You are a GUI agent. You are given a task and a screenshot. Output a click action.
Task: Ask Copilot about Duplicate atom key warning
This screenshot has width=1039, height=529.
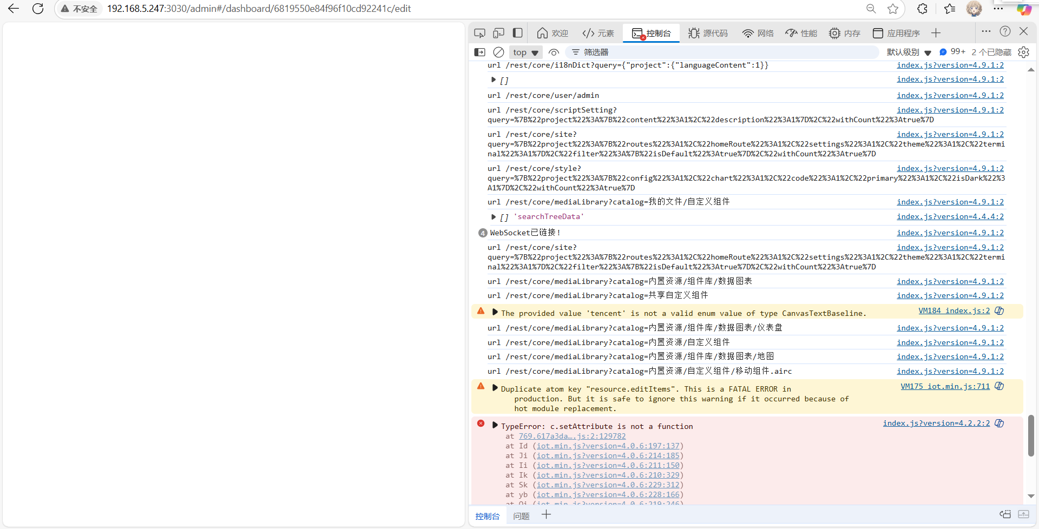click(x=999, y=386)
